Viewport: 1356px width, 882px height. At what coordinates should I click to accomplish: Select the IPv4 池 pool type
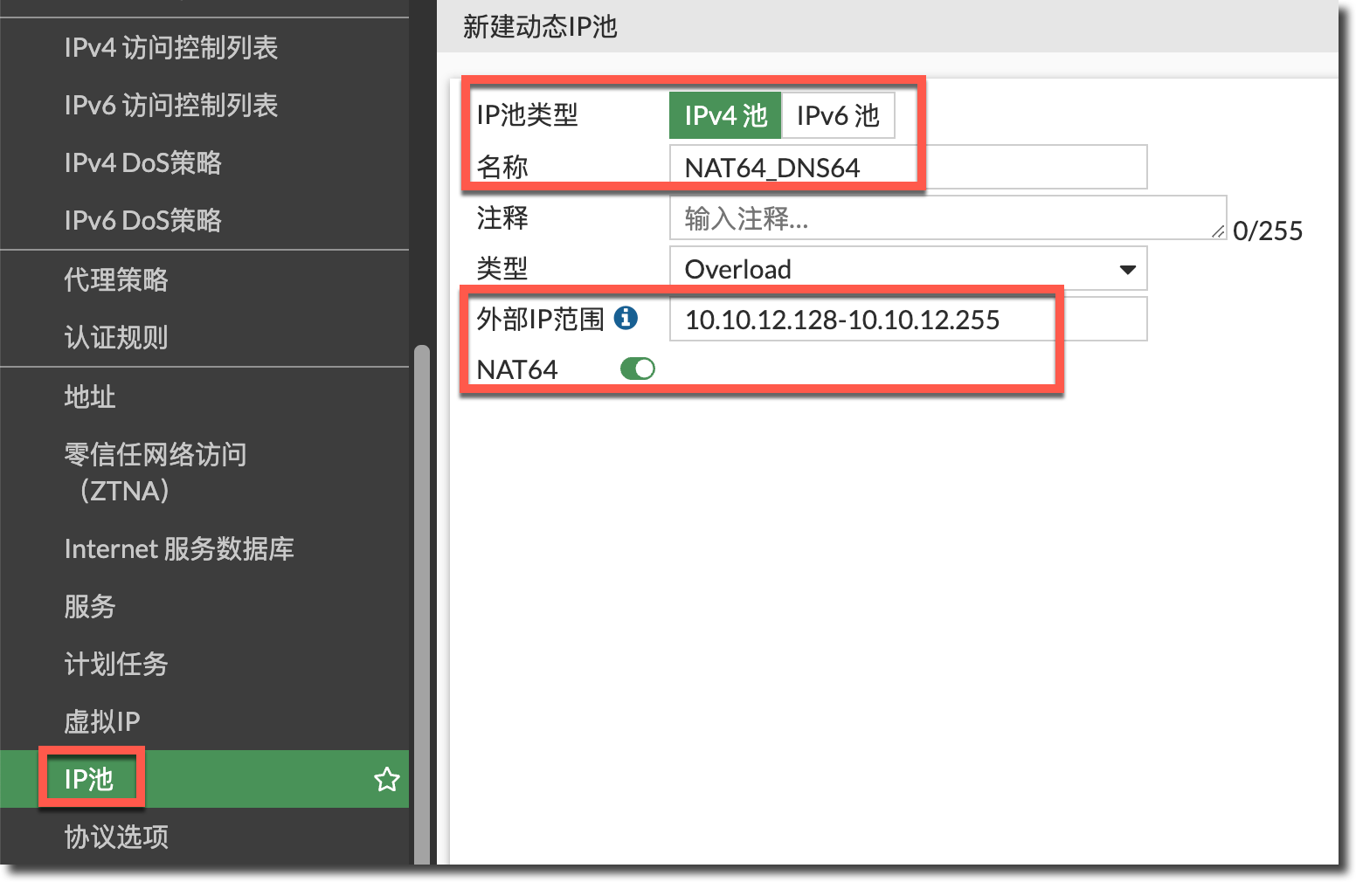[724, 115]
